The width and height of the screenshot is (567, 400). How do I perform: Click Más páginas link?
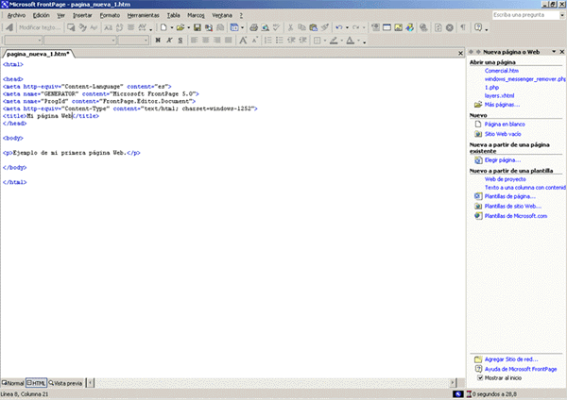[502, 105]
